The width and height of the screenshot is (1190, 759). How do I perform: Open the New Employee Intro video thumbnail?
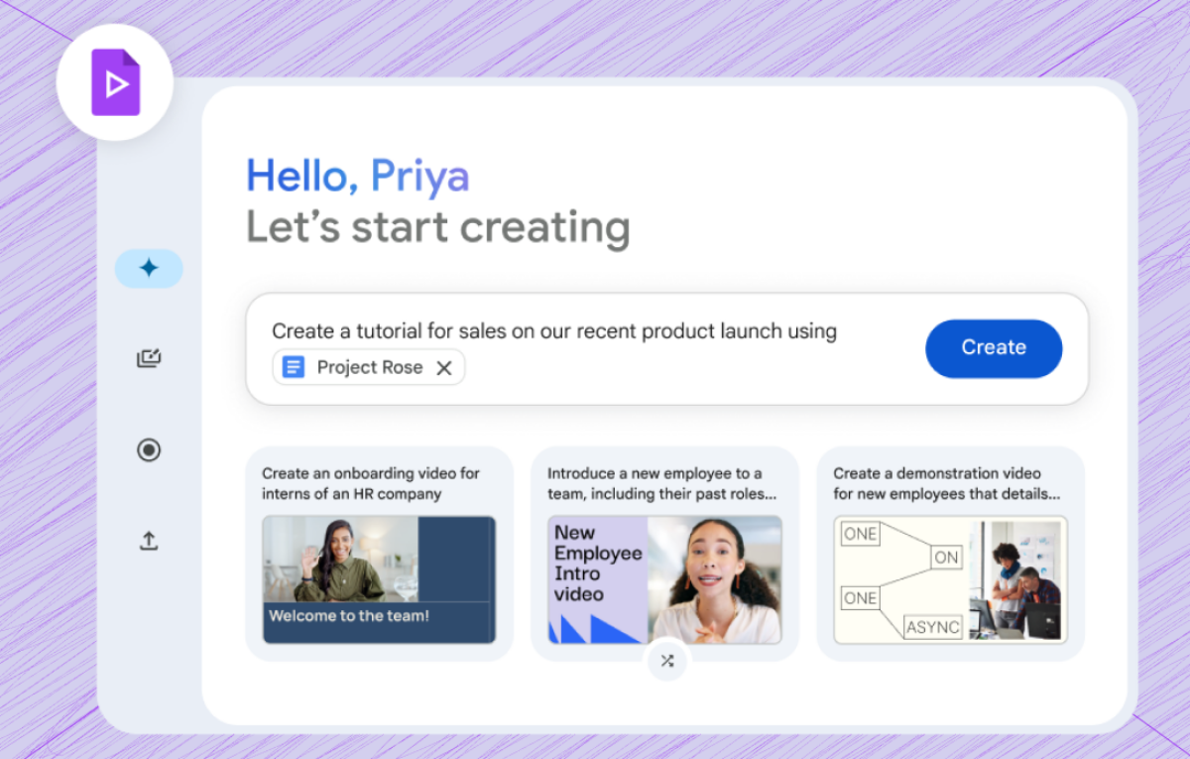(x=664, y=579)
